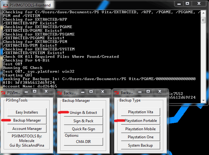Click 'Gui By: SilicaAndPina' credit text
The height and width of the screenshot is (155, 209).
(x=27, y=145)
